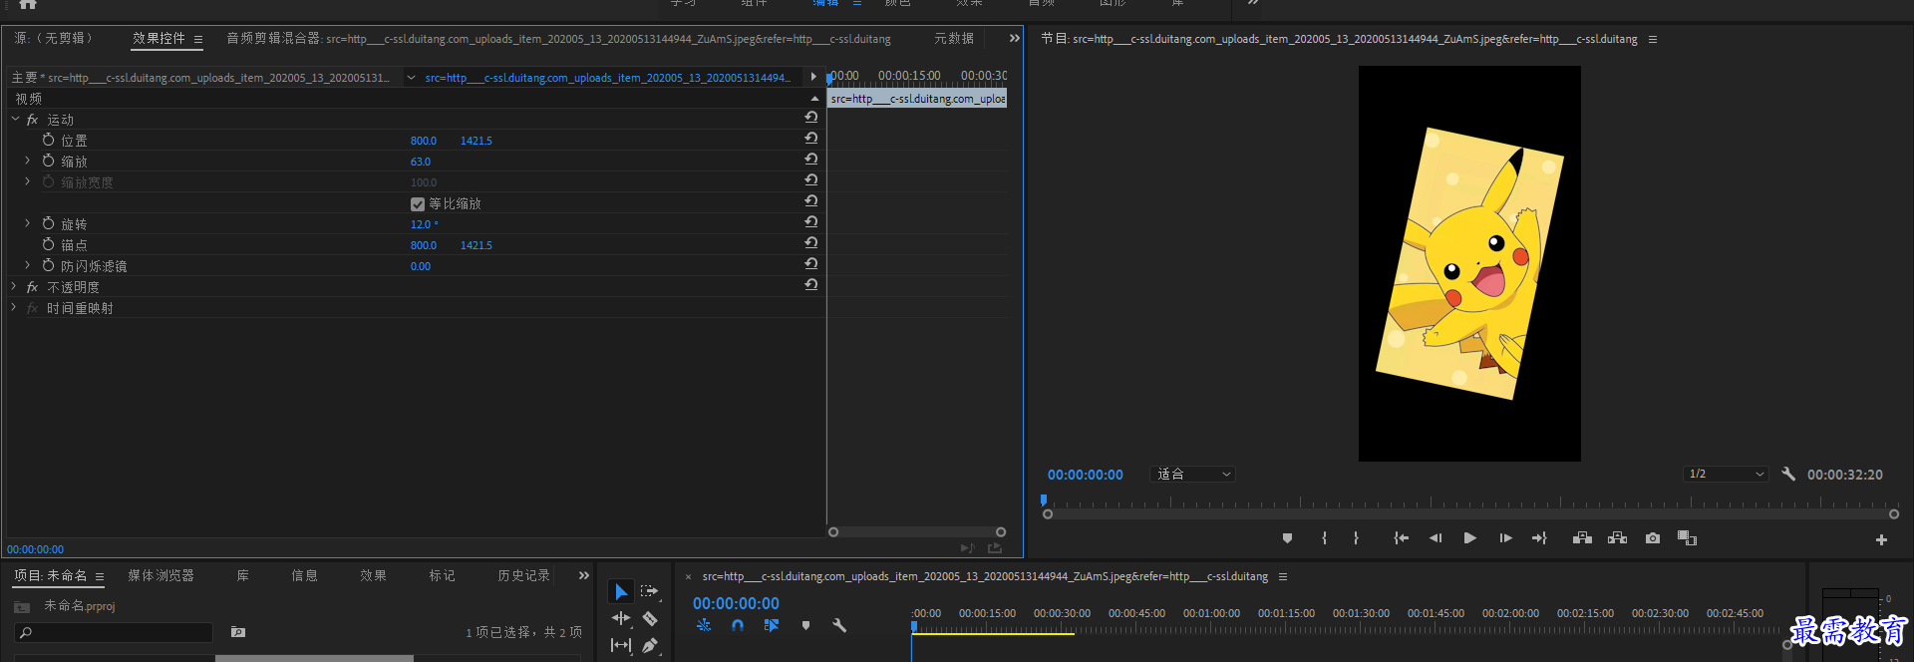Reset the 锚点 anchor point parameter
1914x662 pixels.
[811, 243]
